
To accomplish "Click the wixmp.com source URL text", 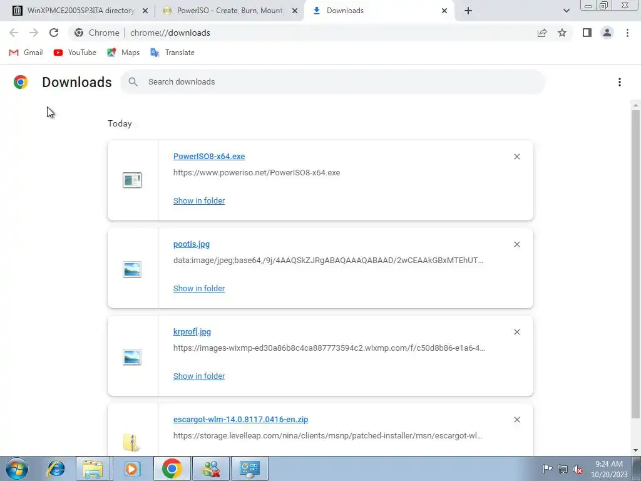I will (329, 348).
